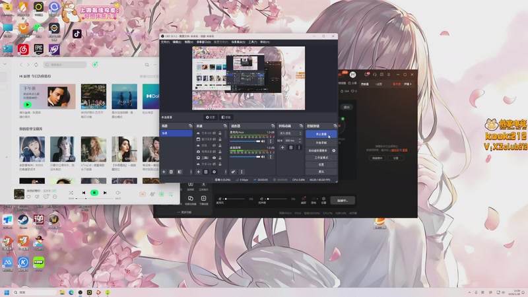Viewport: 528px width, 297px height.
Task: Open the playlist queue icon in music player bar
Action: coord(171,194)
